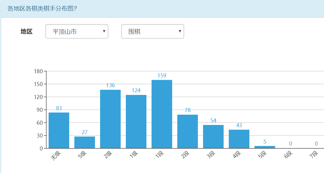
Task: Click the 各地区各棋类棋手分布图 panel title
Action: tap(42, 8)
